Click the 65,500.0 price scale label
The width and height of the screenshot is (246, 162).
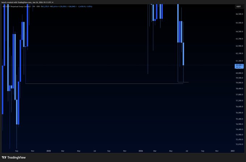(239, 23)
